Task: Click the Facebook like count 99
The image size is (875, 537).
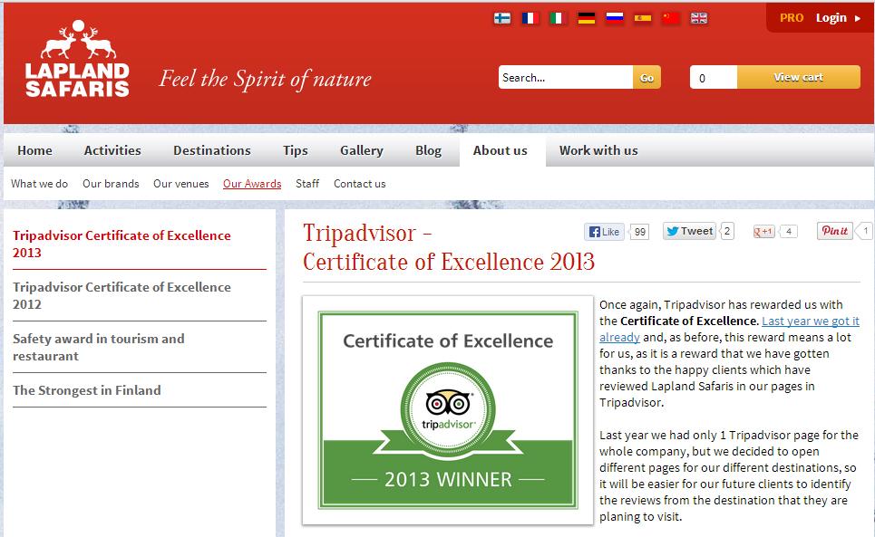Action: [x=639, y=232]
